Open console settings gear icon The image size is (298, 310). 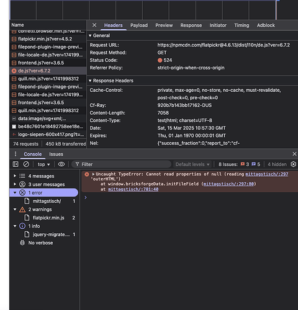click(293, 164)
